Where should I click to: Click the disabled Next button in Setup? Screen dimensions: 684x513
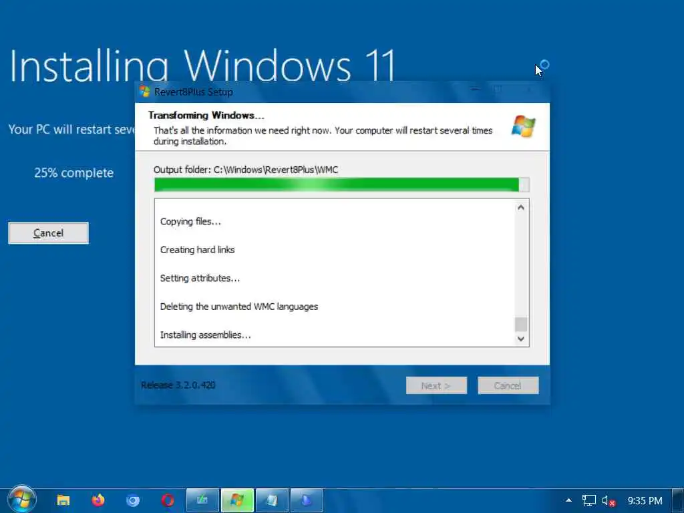pos(436,385)
